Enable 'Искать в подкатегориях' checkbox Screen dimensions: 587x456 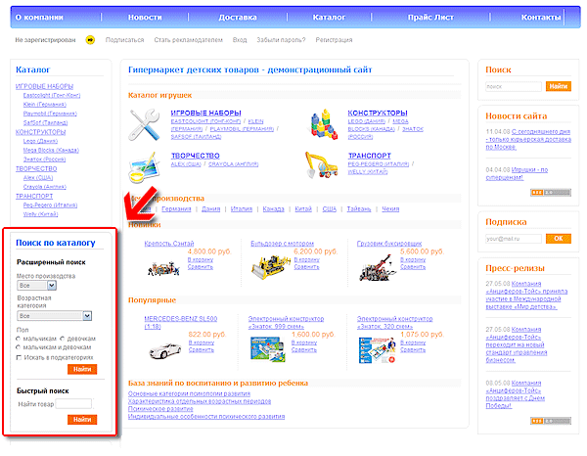pyautogui.click(x=21, y=357)
